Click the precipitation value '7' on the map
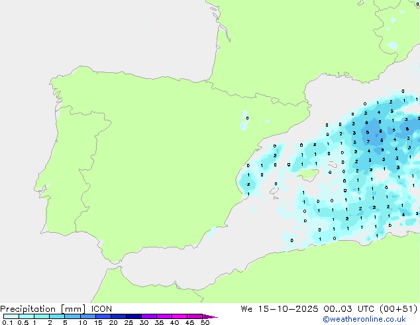 368,141
